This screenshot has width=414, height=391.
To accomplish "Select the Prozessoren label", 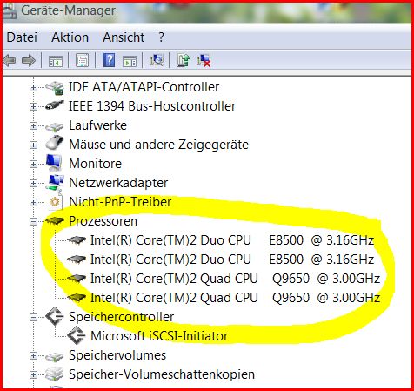I will tap(103, 221).
